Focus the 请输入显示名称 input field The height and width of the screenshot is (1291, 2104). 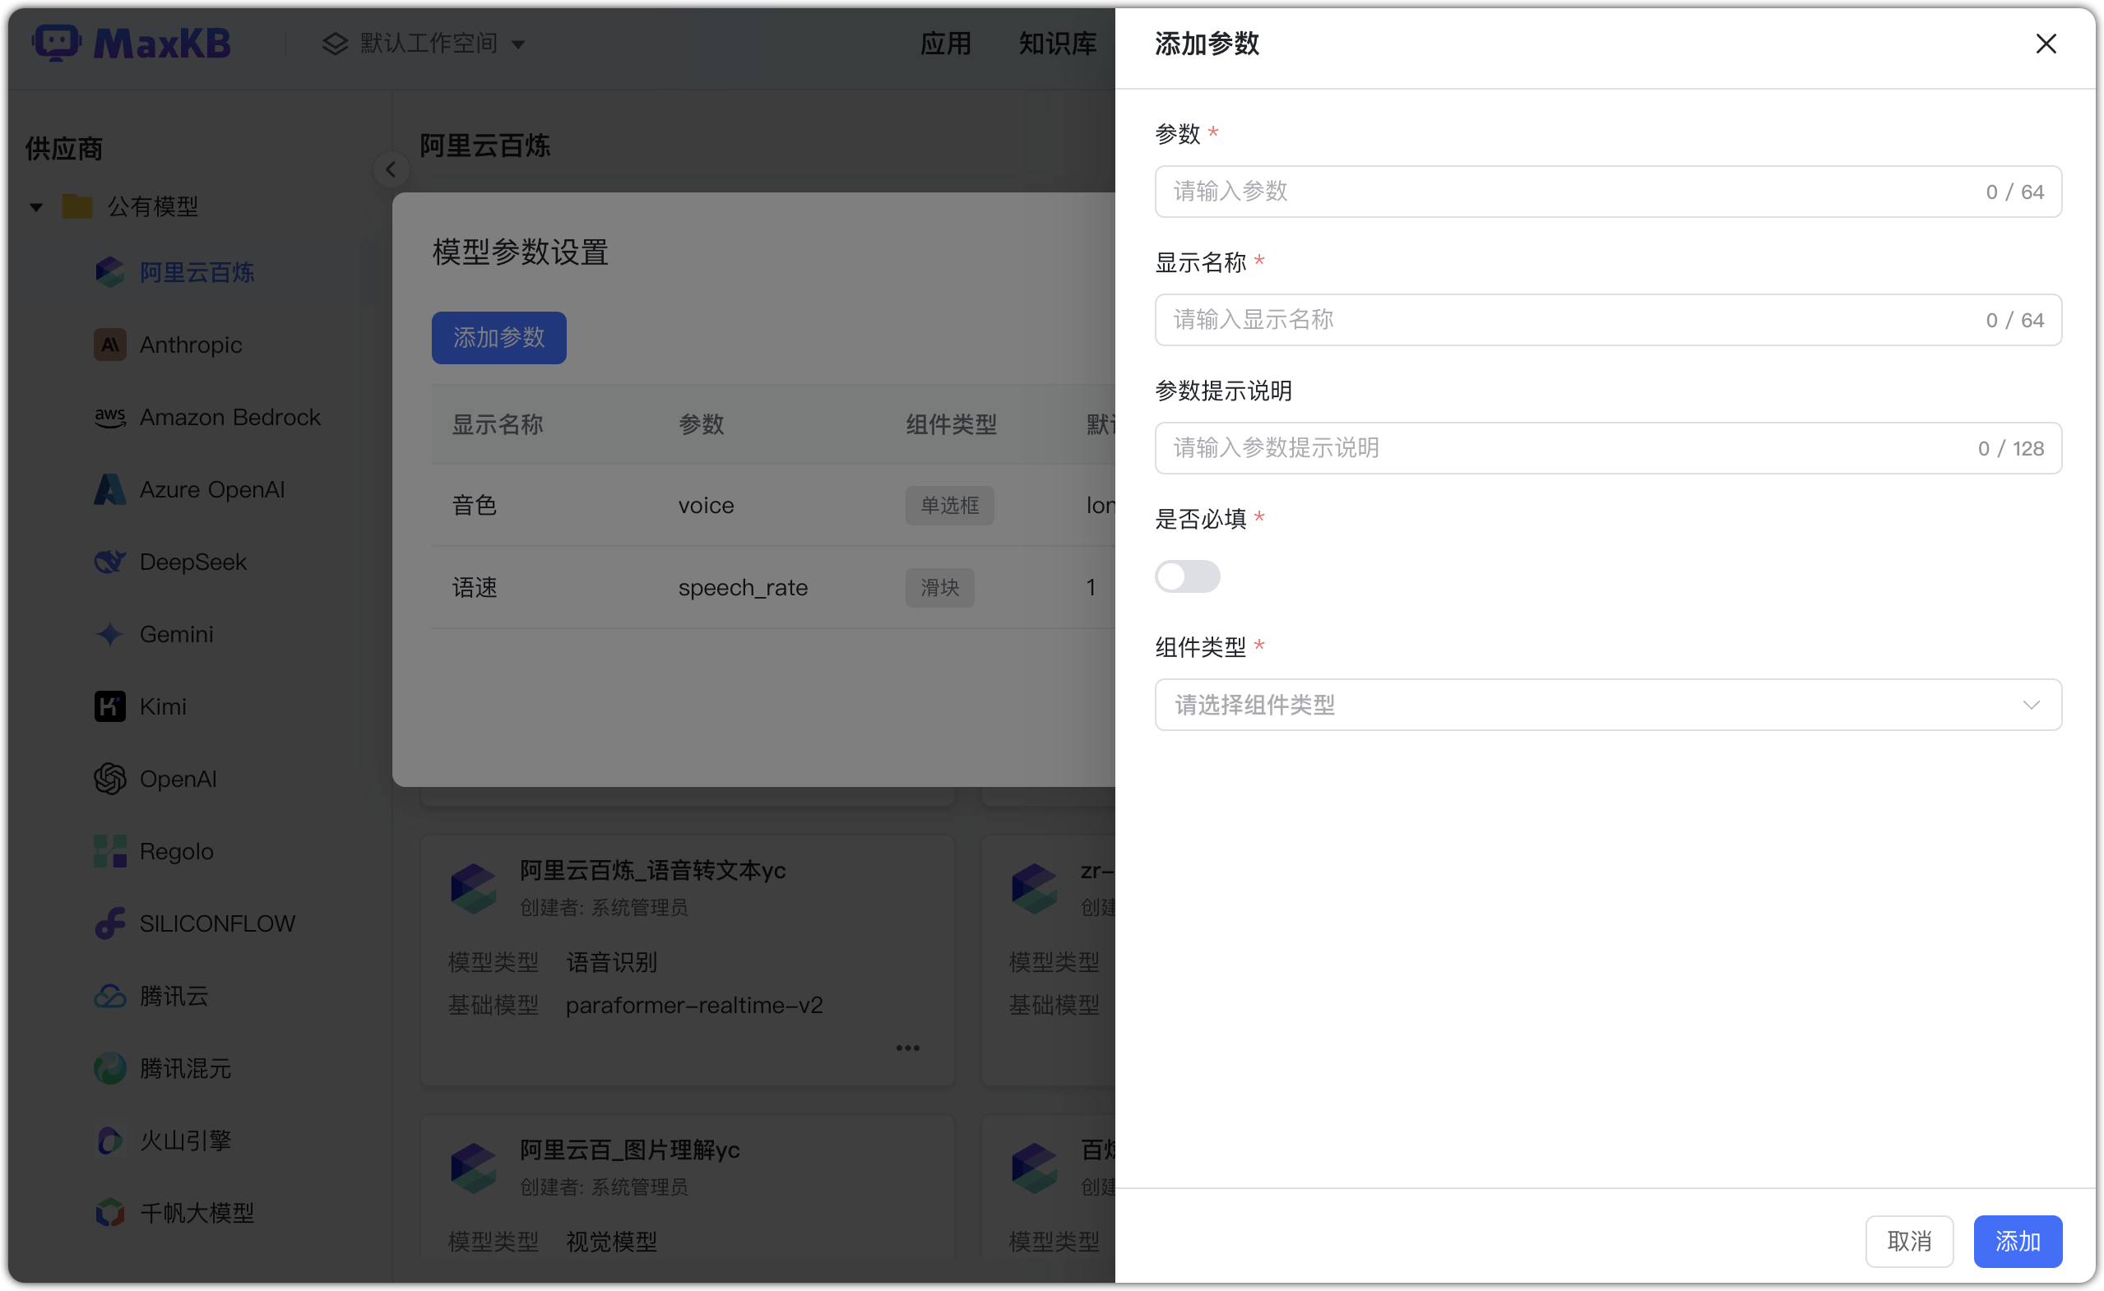point(1608,320)
